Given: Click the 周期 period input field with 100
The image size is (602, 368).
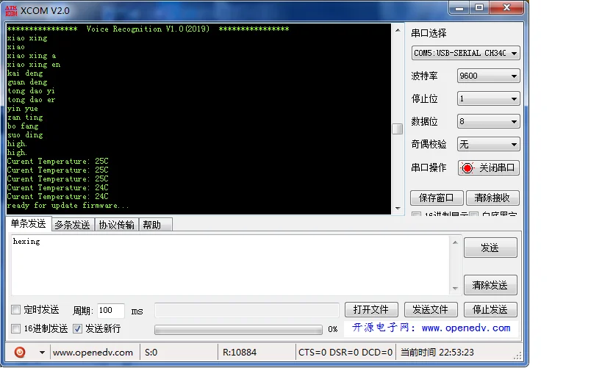Looking at the screenshot, I should tap(111, 311).
